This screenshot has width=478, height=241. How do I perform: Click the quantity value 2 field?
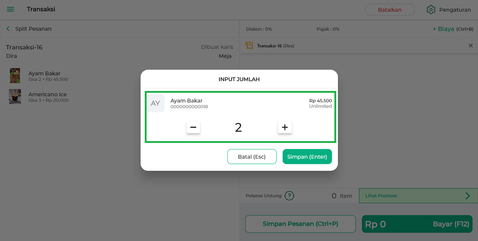pyautogui.click(x=238, y=128)
